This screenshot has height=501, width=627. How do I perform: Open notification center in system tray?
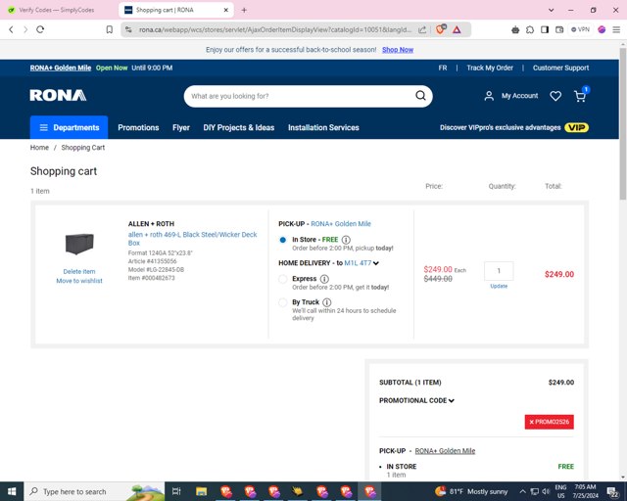click(612, 492)
